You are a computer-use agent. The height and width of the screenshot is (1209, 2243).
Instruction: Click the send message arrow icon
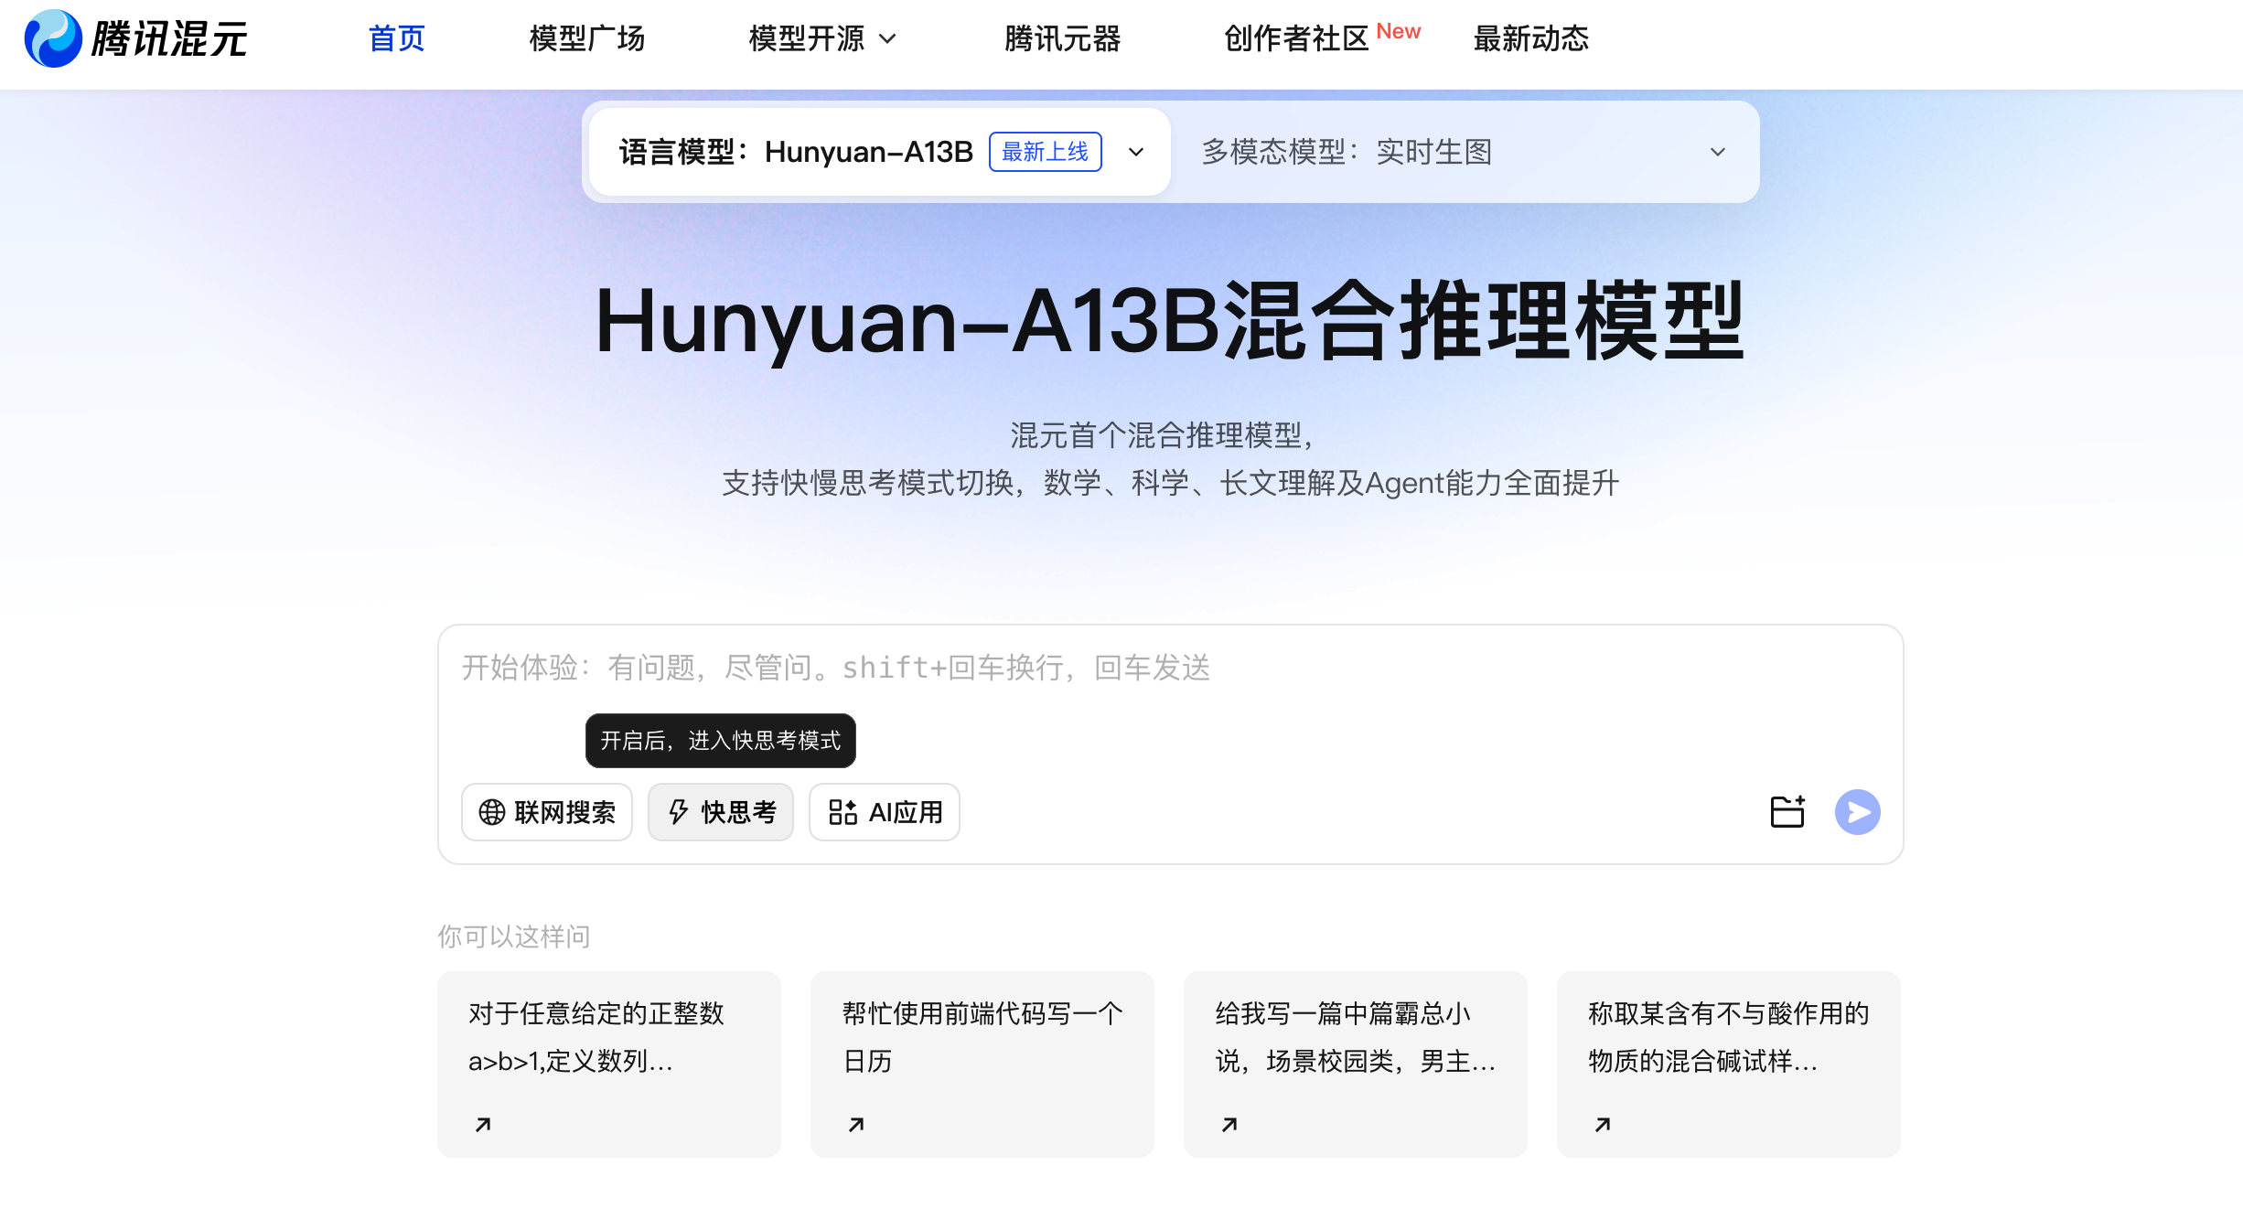pos(1857,812)
